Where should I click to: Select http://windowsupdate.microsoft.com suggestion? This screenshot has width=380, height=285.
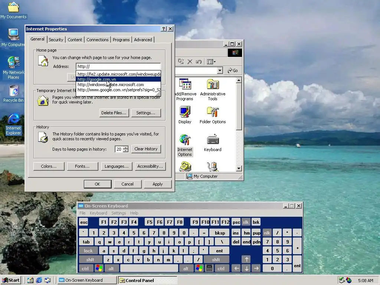coord(118,85)
